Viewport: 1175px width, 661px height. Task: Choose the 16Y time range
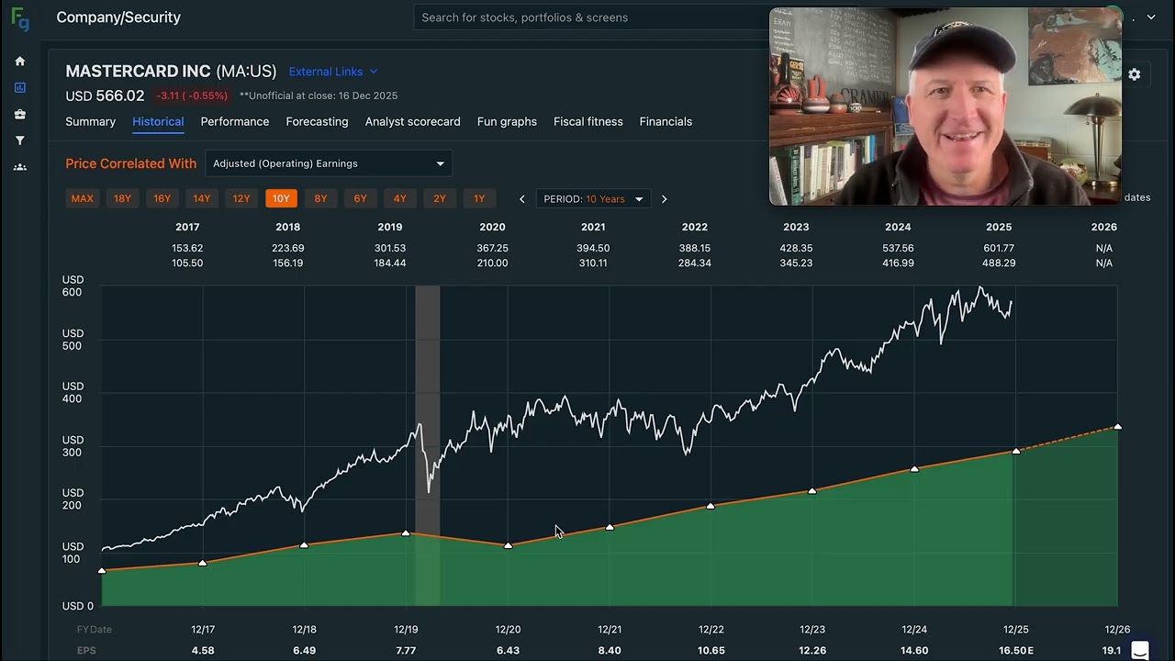pos(162,199)
